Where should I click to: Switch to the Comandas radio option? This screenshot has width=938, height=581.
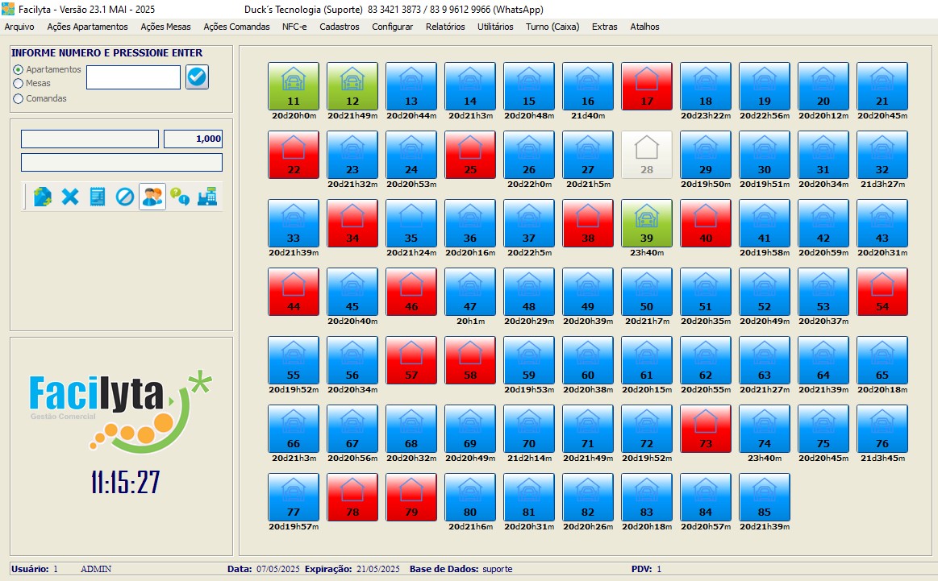pos(19,98)
